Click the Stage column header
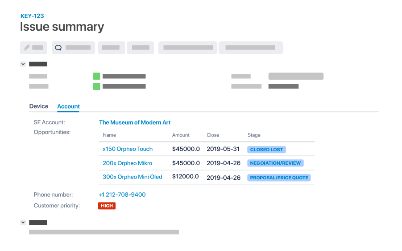Image resolution: width=402 pixels, height=251 pixels. click(x=254, y=135)
